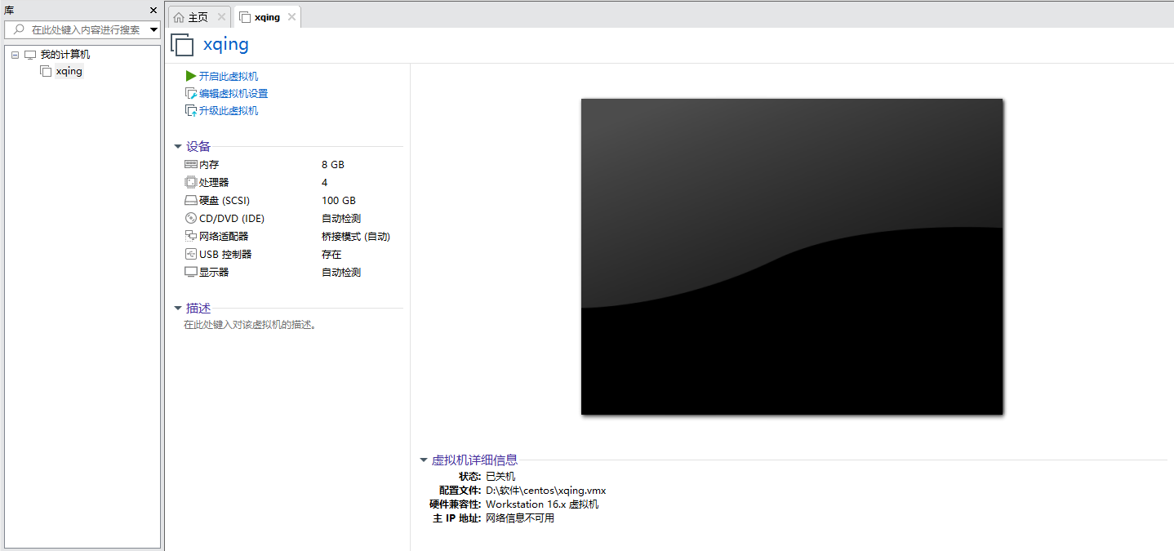Click the 内存 device row label
1174x551 pixels.
click(209, 164)
